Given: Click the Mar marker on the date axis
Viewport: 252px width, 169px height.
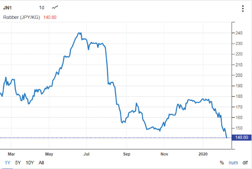Looking at the screenshot, I should click(11, 154).
